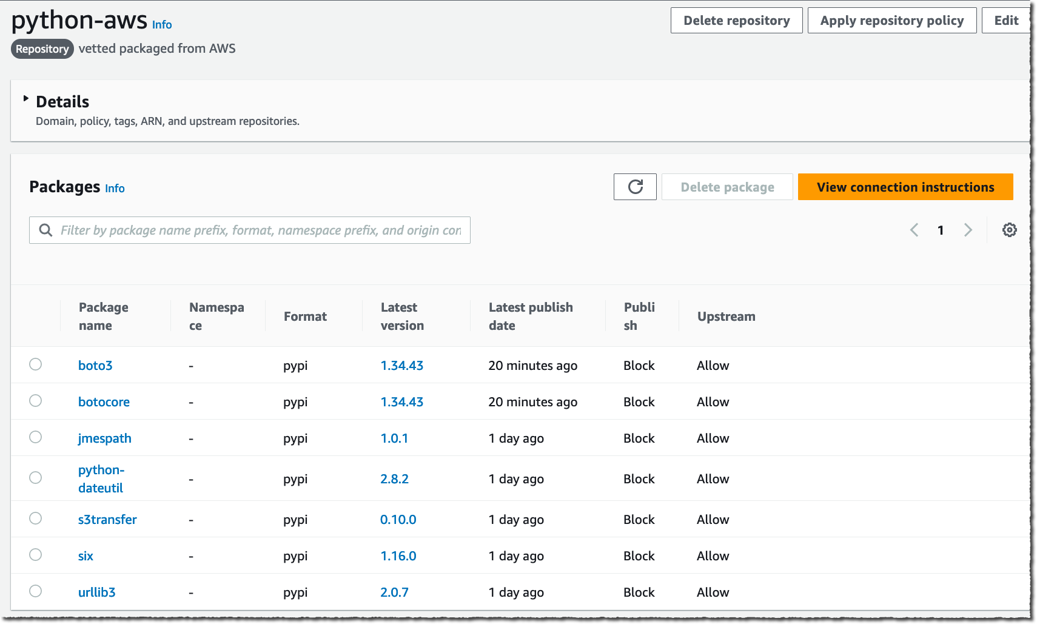
Task: Open version 2.0.7 of urllib3
Action: (394, 592)
